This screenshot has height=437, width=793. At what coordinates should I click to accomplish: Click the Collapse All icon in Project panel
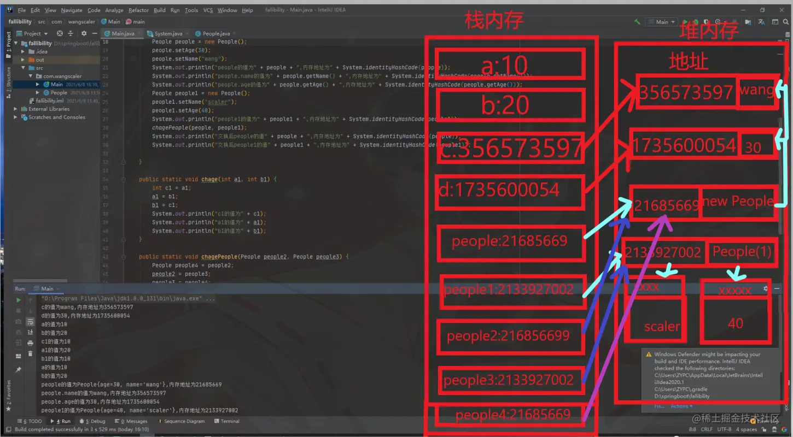click(x=72, y=33)
